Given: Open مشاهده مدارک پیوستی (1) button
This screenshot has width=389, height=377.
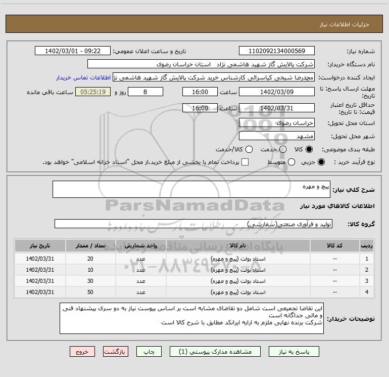Looking at the screenshot, I should click(215, 352).
